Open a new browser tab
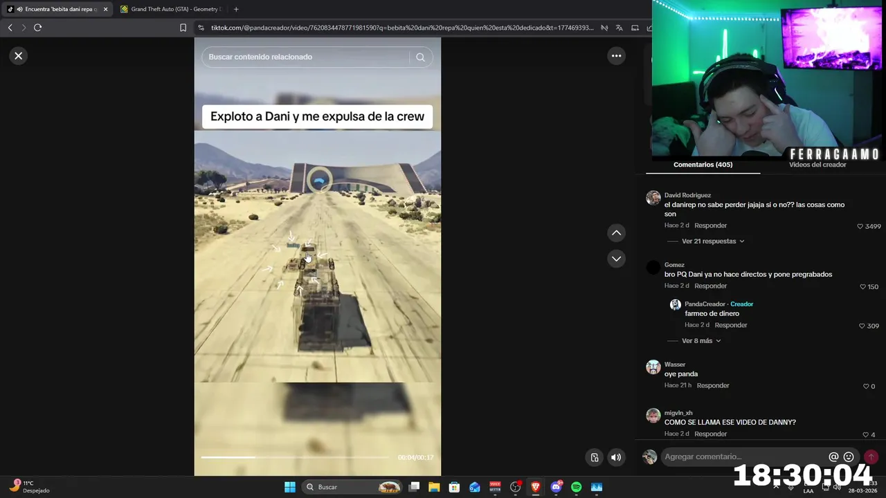This screenshot has width=886, height=498. coord(236,9)
